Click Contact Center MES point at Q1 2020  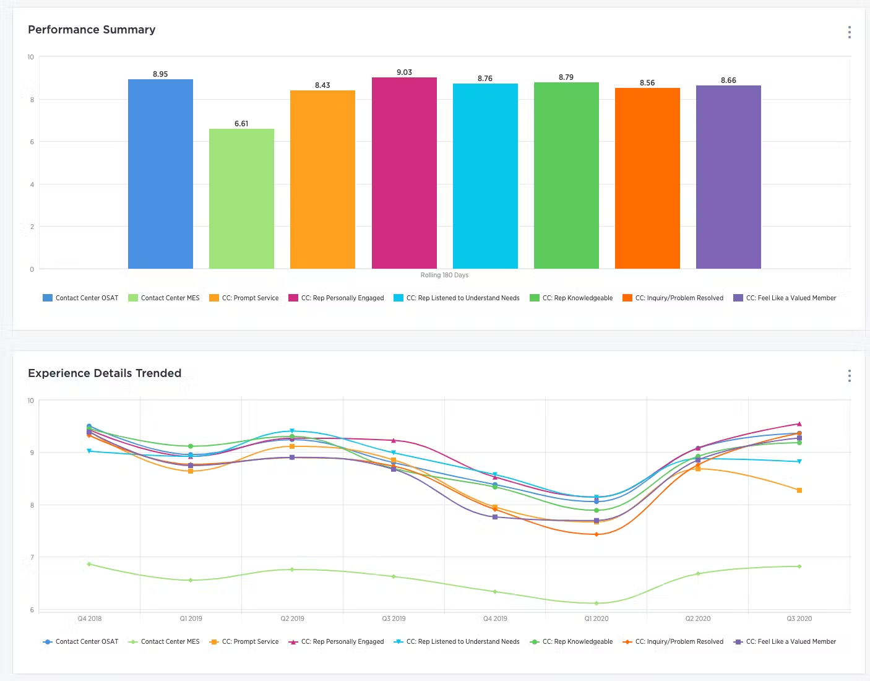tap(597, 603)
